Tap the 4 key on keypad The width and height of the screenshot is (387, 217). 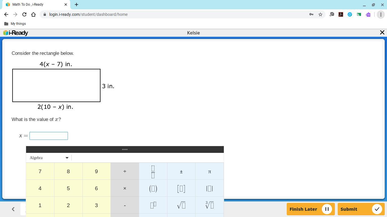[40, 188]
